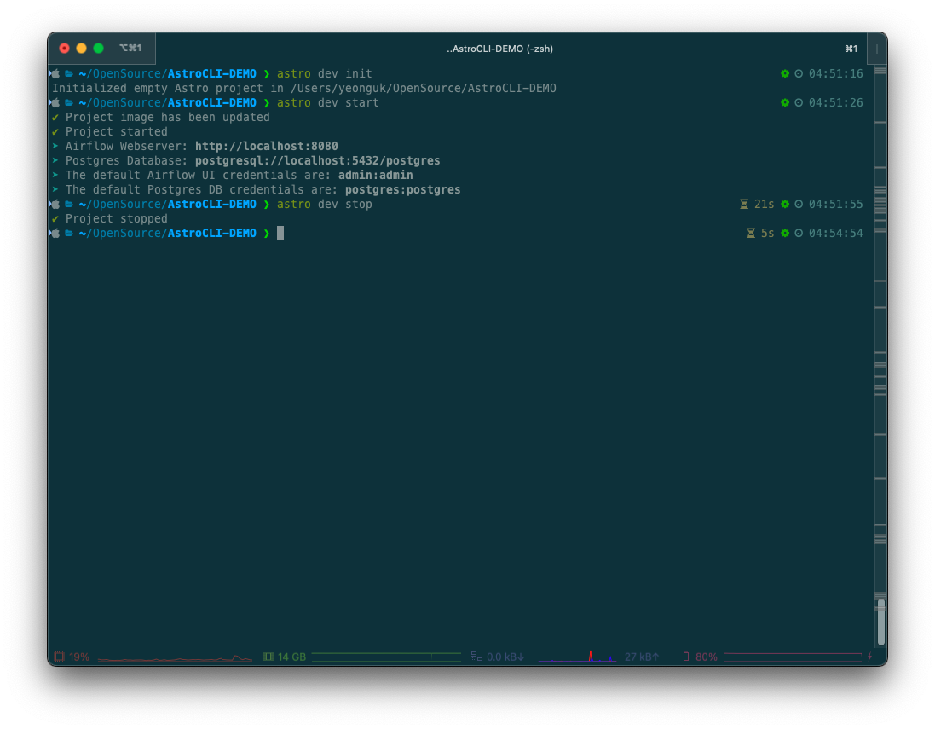Screen dimensions: 935x729
Task: Click the Apple logo on the first prompt line
Action: (55, 73)
